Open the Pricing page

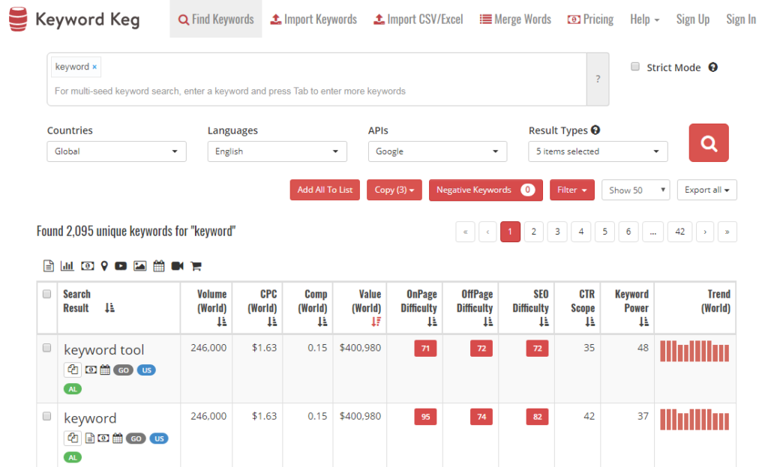click(590, 19)
